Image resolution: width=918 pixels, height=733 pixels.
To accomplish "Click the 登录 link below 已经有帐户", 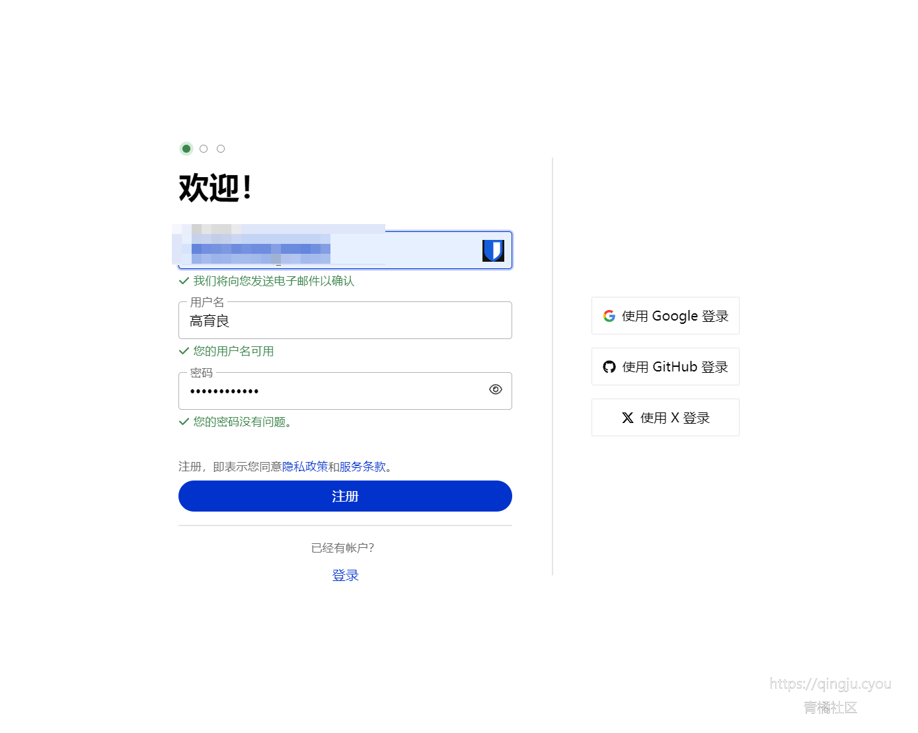I will tap(345, 575).
